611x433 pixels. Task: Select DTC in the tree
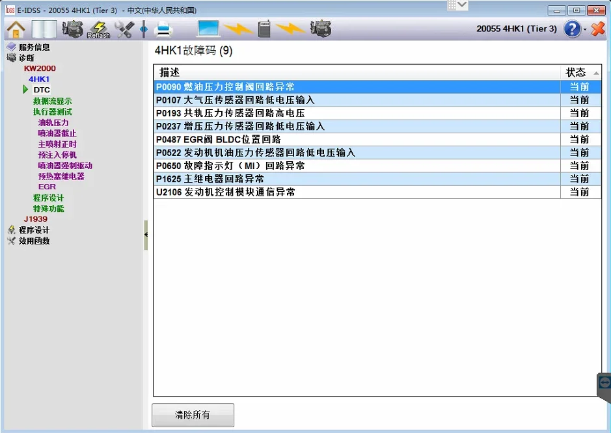(x=42, y=90)
